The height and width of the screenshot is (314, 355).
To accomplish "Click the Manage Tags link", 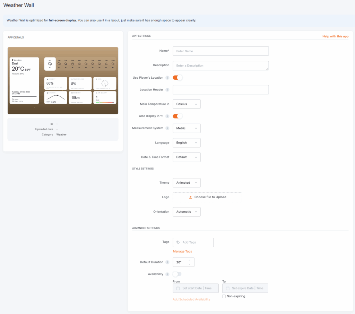I will (x=182, y=251).
